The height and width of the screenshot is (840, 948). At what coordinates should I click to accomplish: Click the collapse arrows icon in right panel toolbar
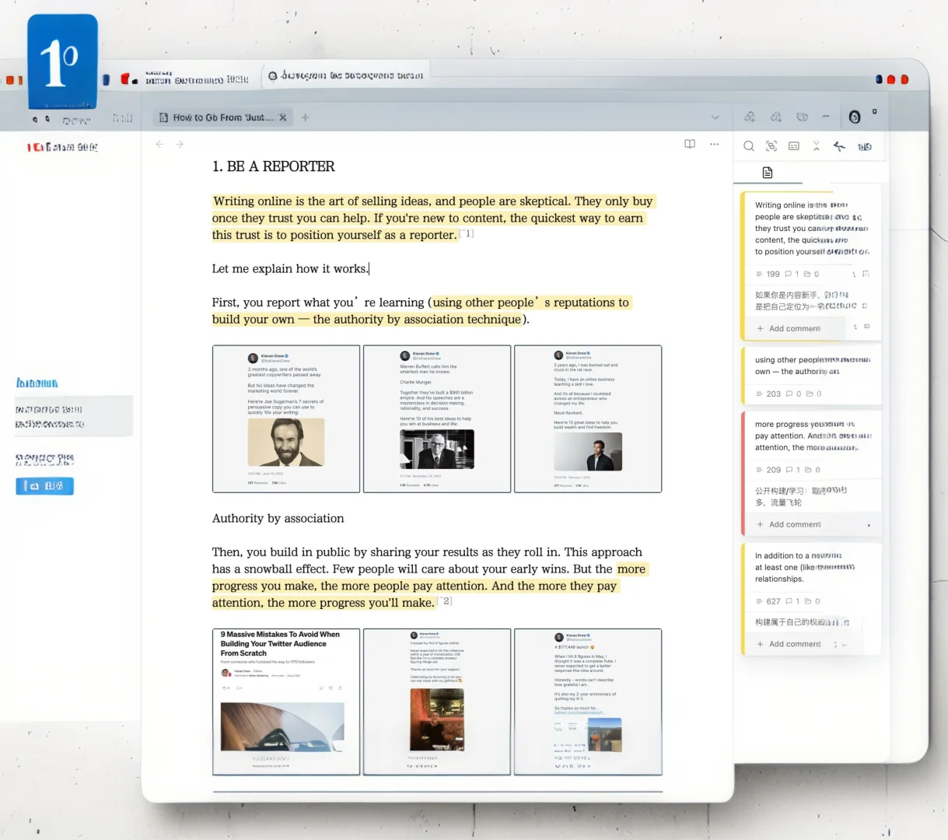(x=817, y=146)
